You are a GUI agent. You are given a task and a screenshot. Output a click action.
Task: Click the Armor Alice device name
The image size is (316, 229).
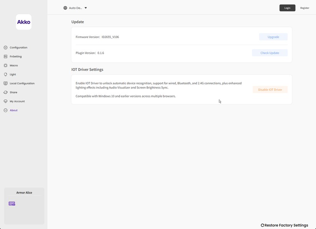24,192
